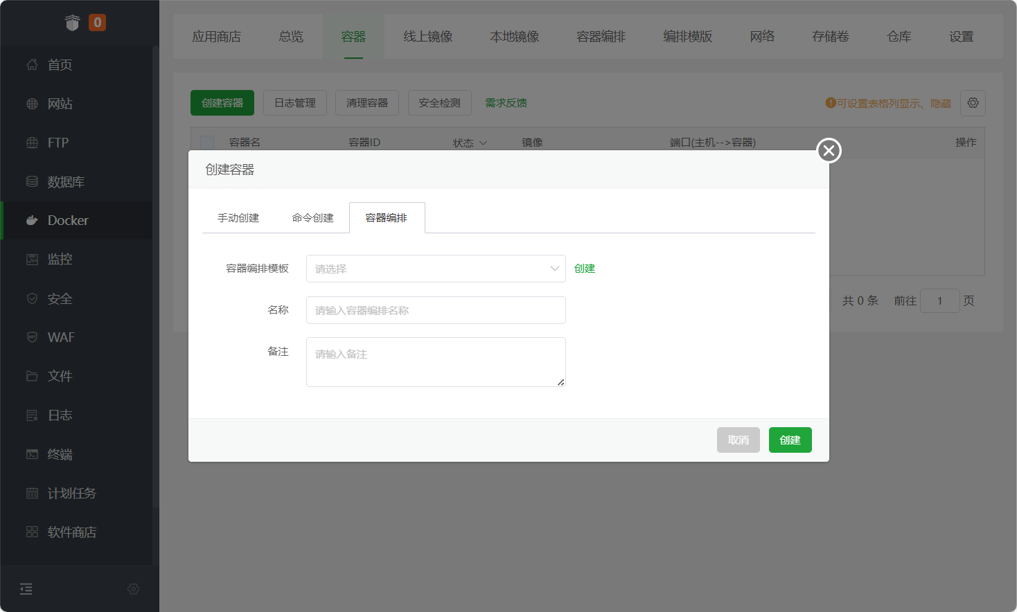The height and width of the screenshot is (612, 1017).
Task: Collapse the sidebar with bottom menu icon
Action: click(x=26, y=589)
